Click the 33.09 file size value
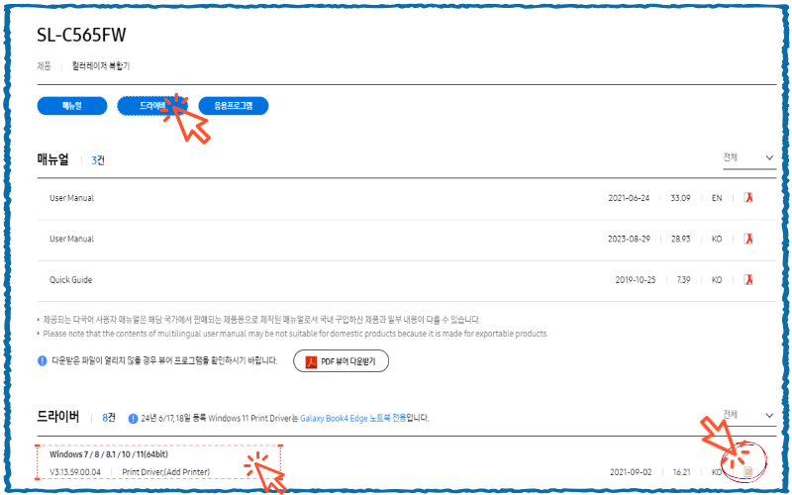This screenshot has height=495, width=792. point(680,198)
